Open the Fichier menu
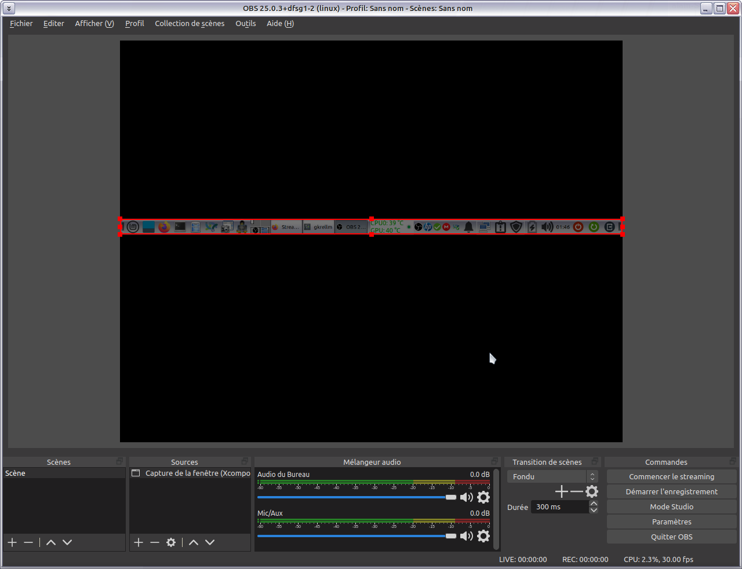 pyautogui.click(x=21, y=24)
